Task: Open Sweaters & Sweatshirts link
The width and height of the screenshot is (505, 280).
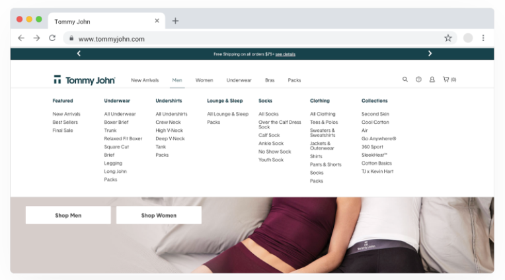Action: [x=323, y=132]
